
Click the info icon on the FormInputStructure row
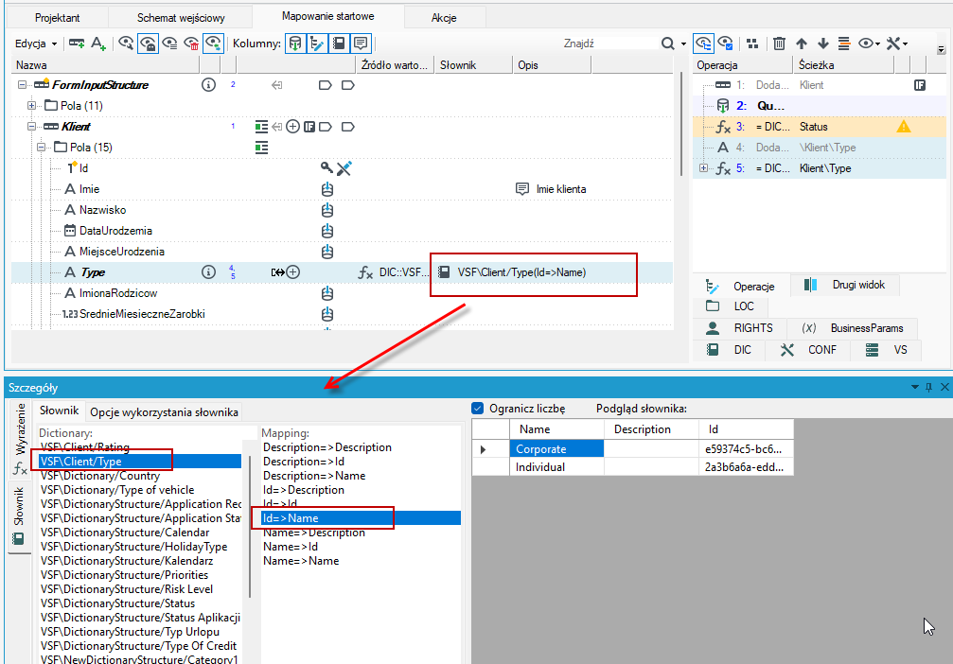pos(208,85)
